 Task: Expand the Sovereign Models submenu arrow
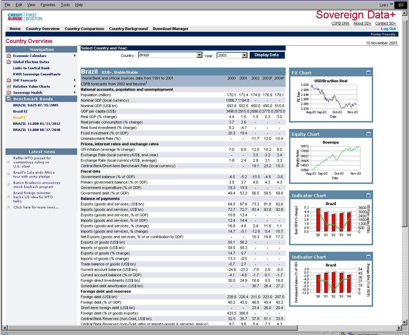coord(75,92)
